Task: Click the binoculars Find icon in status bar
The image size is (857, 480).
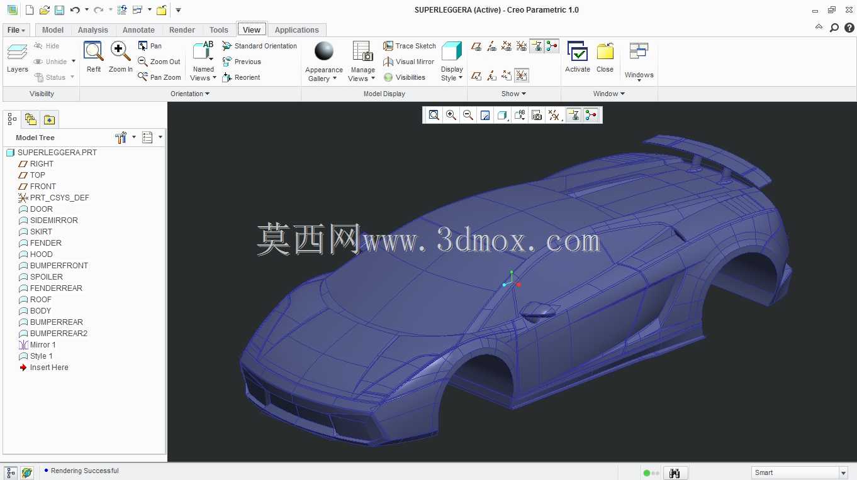Action: 675,473
